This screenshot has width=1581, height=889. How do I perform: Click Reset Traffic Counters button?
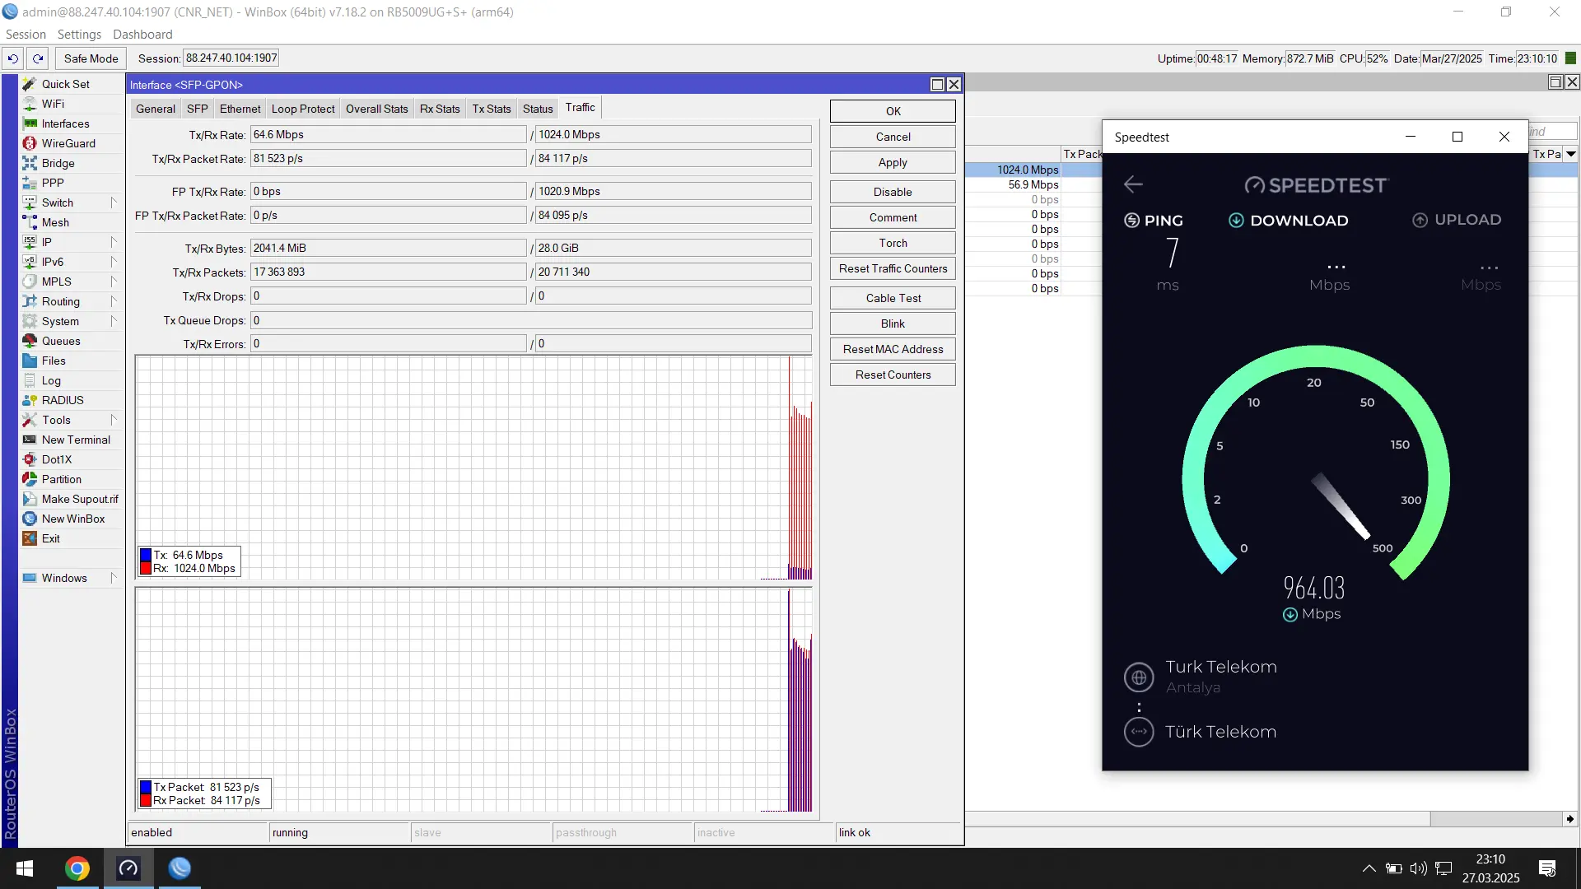pyautogui.click(x=893, y=268)
